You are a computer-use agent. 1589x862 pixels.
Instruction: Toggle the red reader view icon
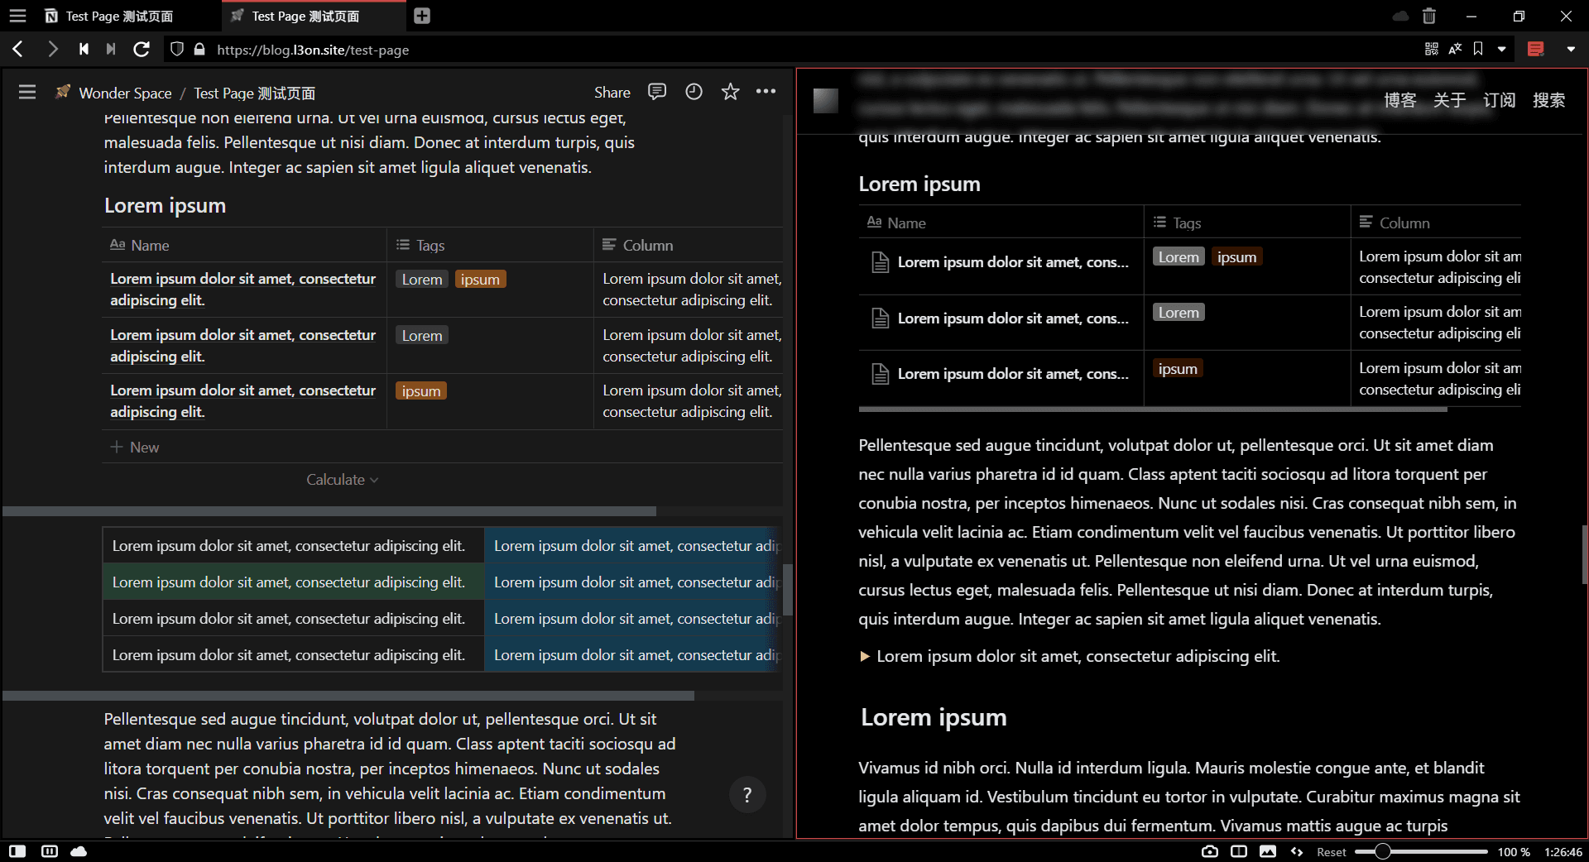click(x=1536, y=50)
